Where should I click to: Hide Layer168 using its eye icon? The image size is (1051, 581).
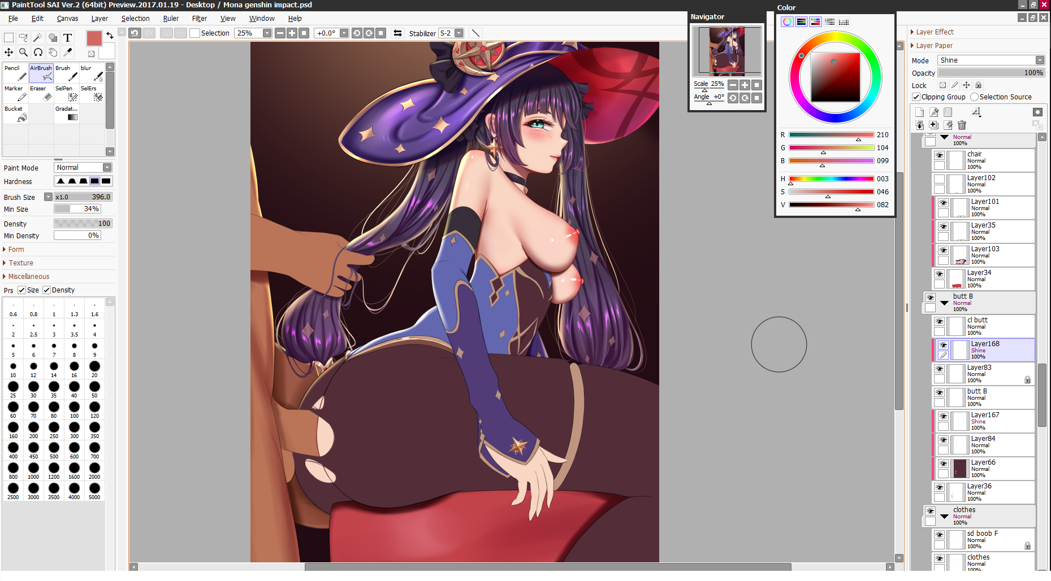[x=943, y=345]
